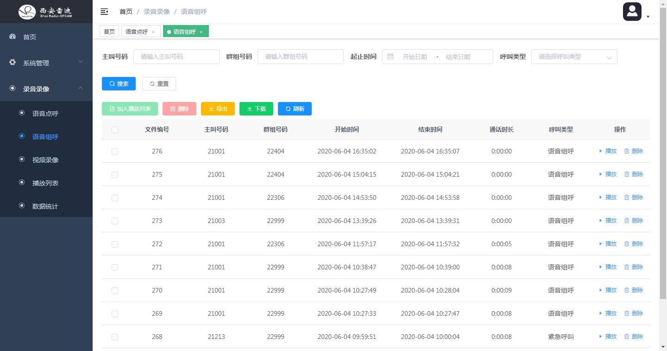Select 语音组呼 in the sidebar
Image resolution: width=667 pixels, height=351 pixels.
46,136
